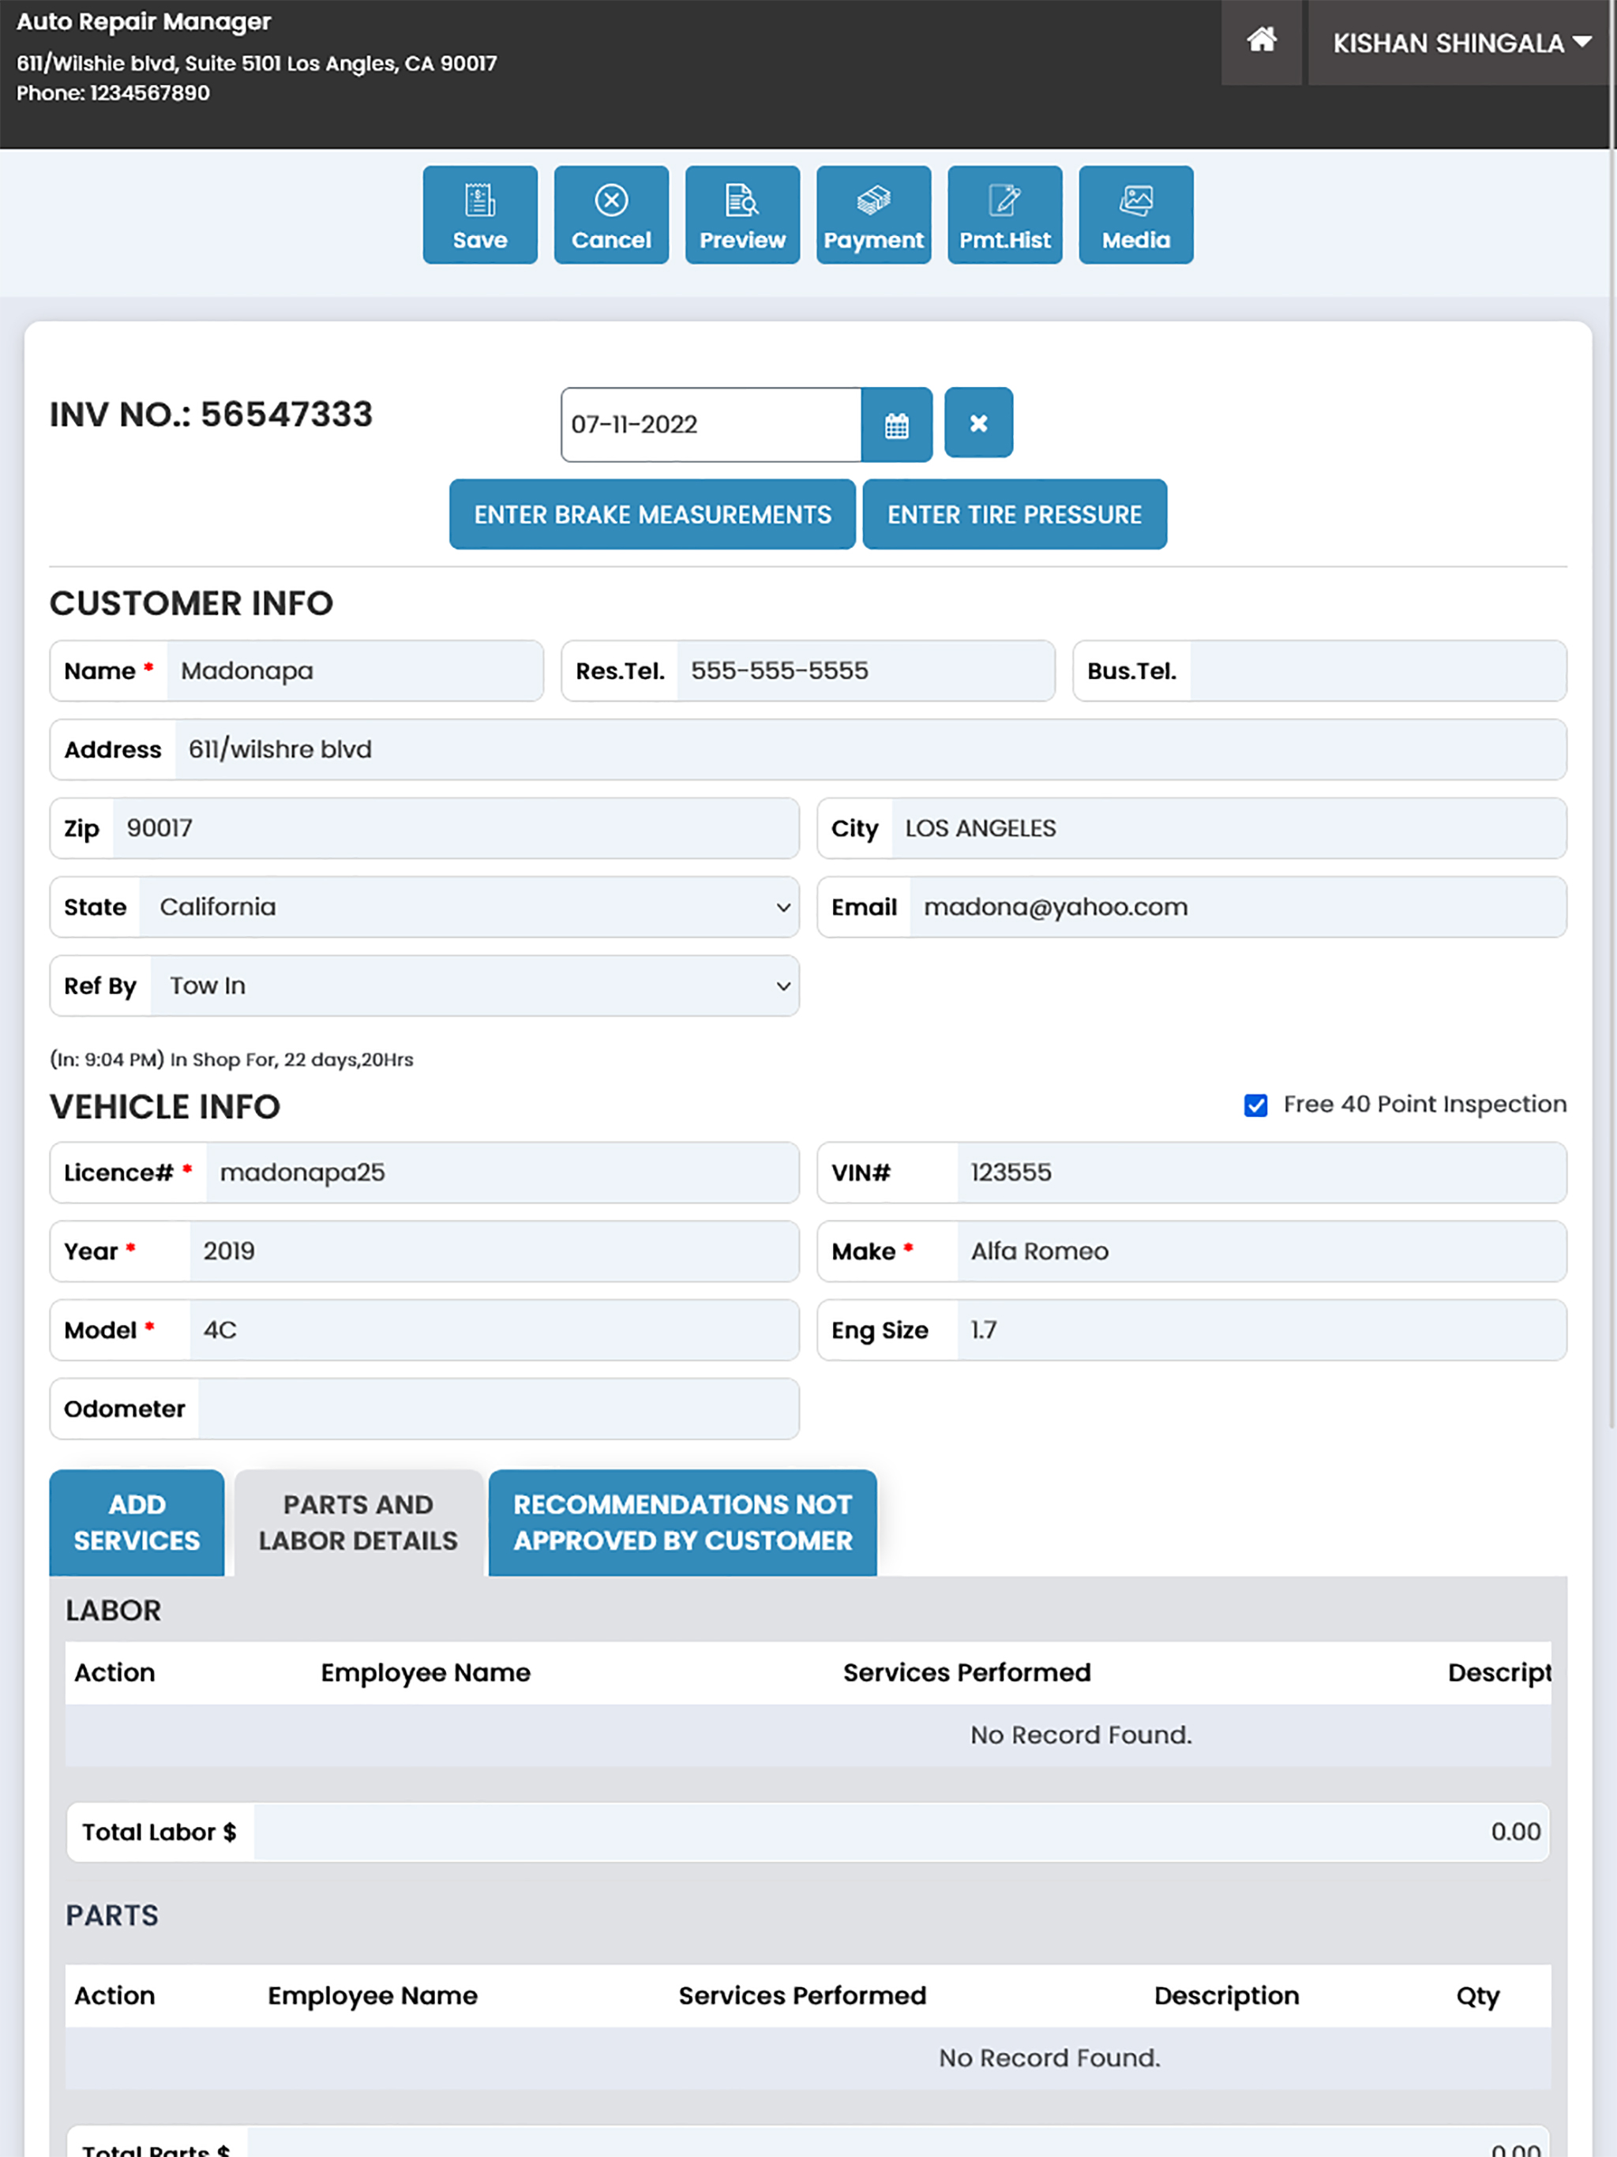Image resolution: width=1617 pixels, height=2157 pixels.
Task: Expand the KISHAN SHINGALA user menu
Action: coord(1460,42)
